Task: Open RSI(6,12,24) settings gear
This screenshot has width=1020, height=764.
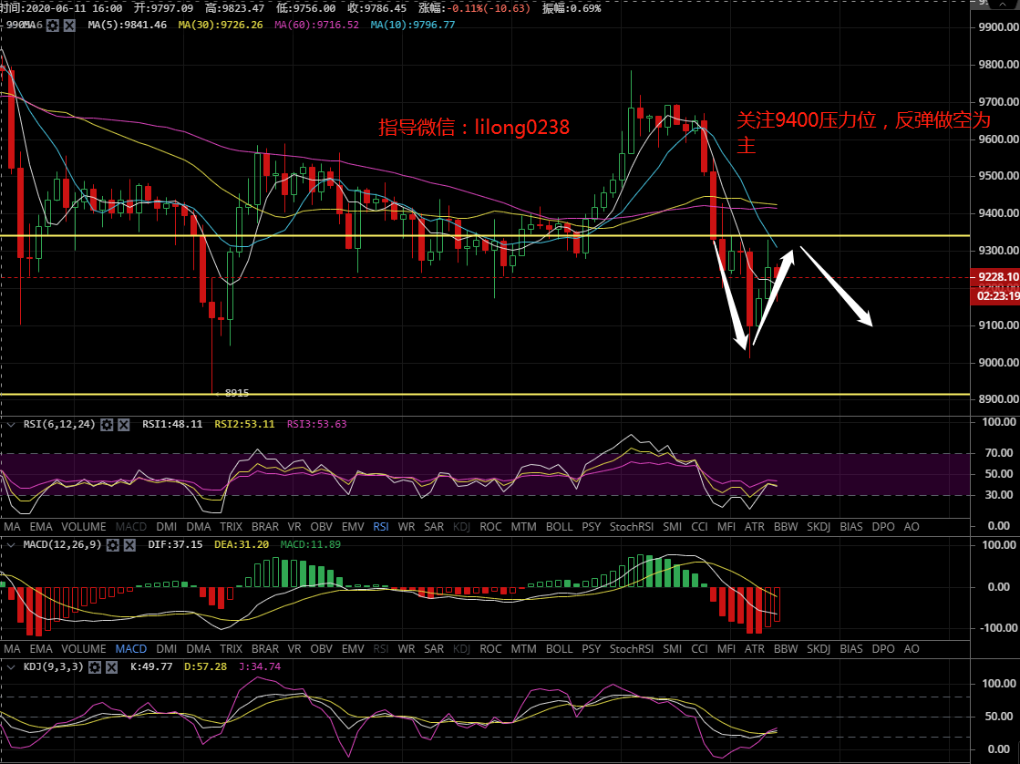Action: click(107, 425)
